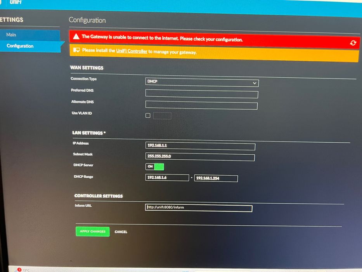Click the Subnet Mask field
Screen dimensions: 362x272
pyautogui.click(x=200, y=157)
